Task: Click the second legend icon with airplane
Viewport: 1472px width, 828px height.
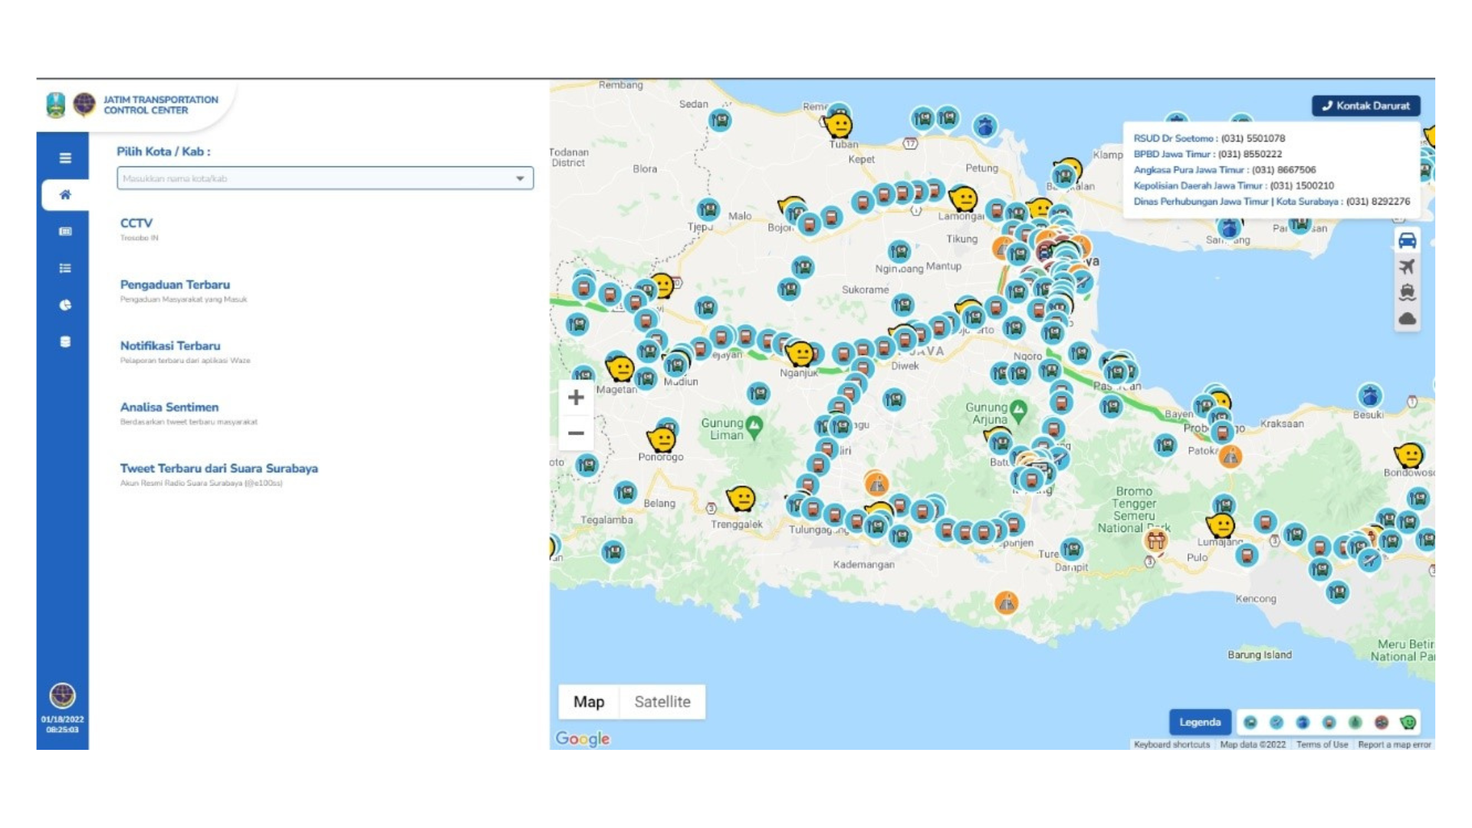Action: pos(1276,722)
